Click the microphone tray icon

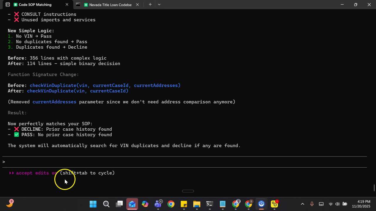pos(312,204)
